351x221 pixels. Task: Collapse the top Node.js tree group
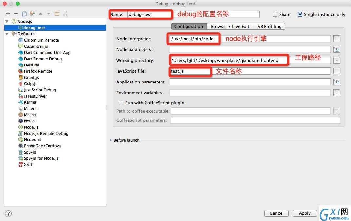coord(7,22)
